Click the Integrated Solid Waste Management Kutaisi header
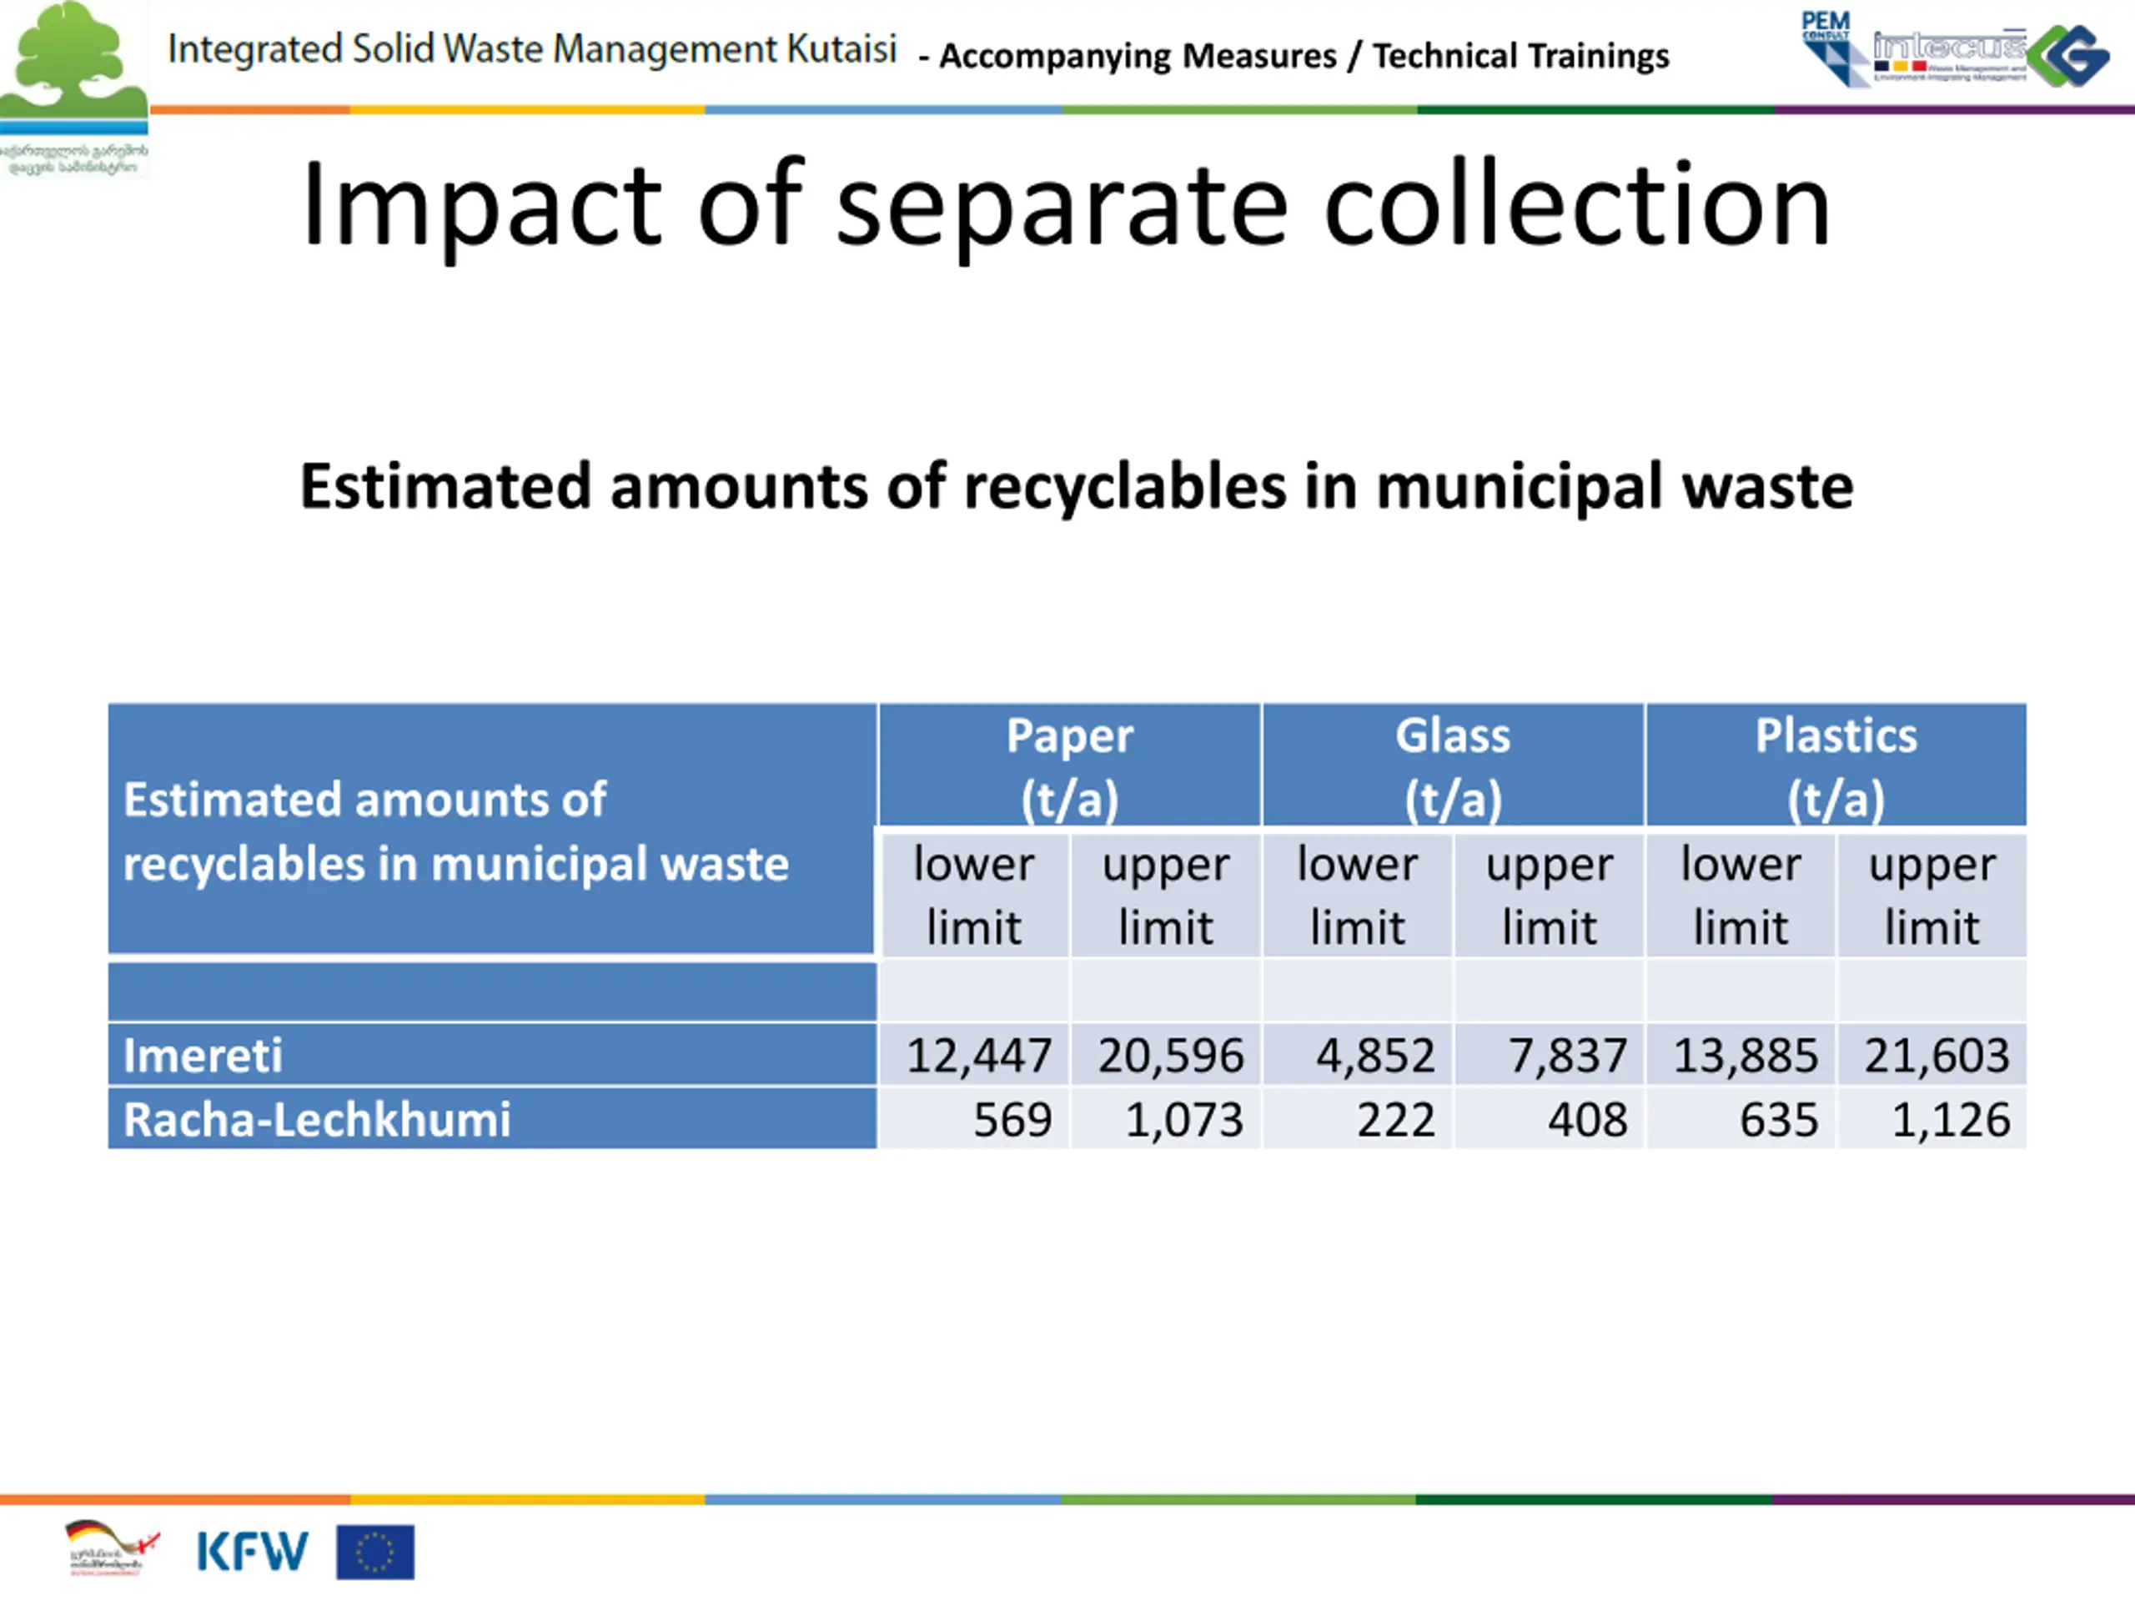 (532, 49)
